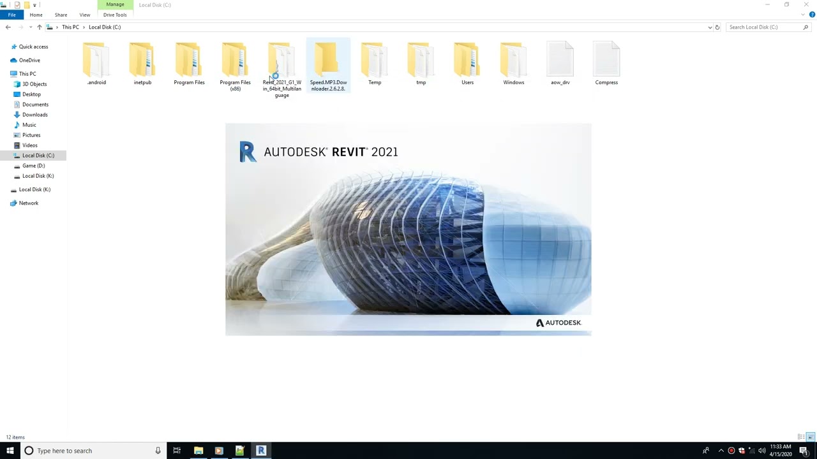Click the Manage contextual tab
Image resolution: width=817 pixels, height=459 pixels.
115,4
